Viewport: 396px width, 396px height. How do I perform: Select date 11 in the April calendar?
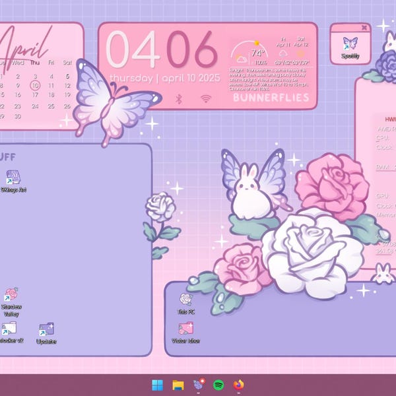[x=51, y=86]
